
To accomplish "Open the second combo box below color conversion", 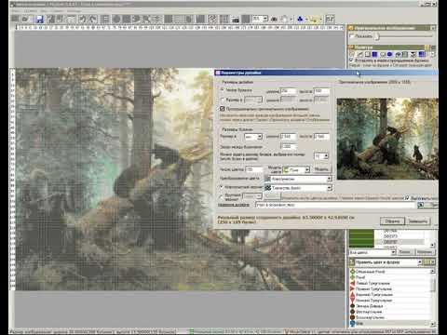I will point(330,188).
